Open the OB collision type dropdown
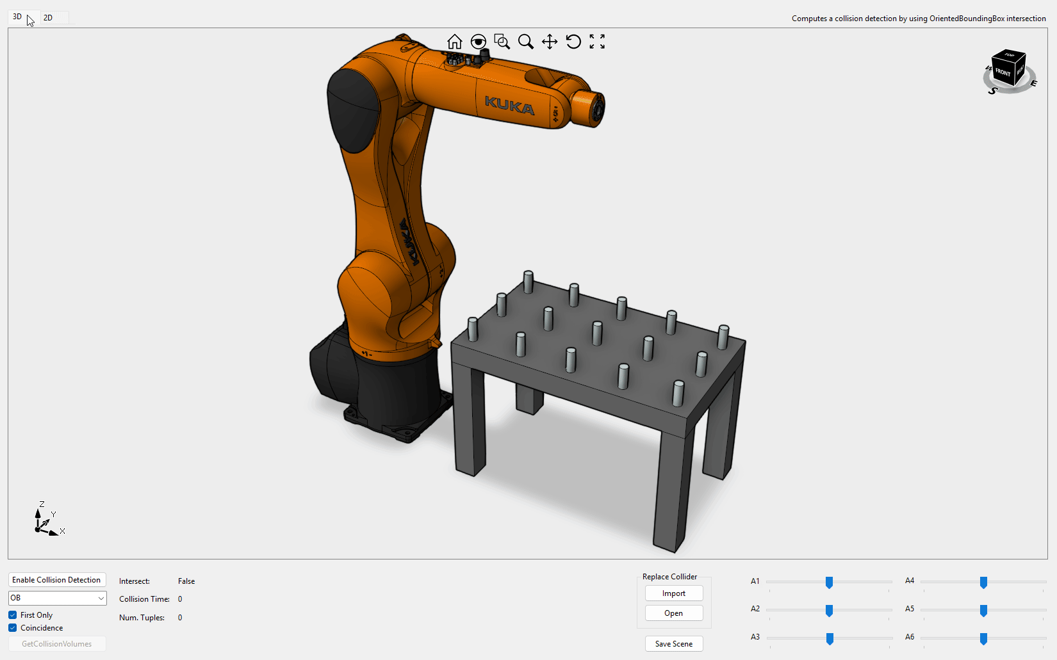Screen dimensions: 1057x660 coord(57,598)
